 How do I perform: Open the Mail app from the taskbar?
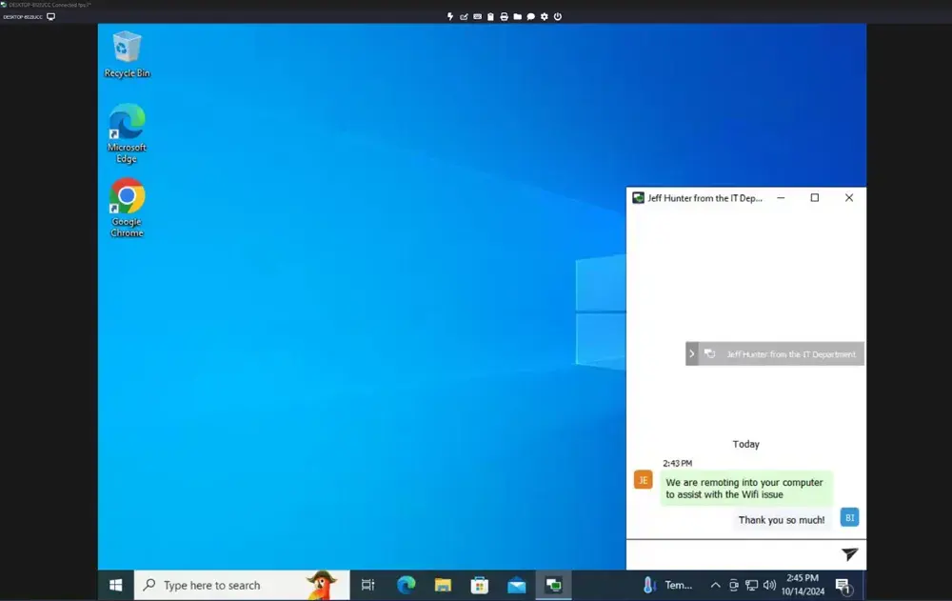click(517, 585)
